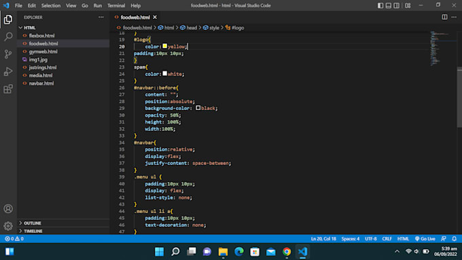
Task: Open img1.jpg from Explorer
Action: pos(63,60)
